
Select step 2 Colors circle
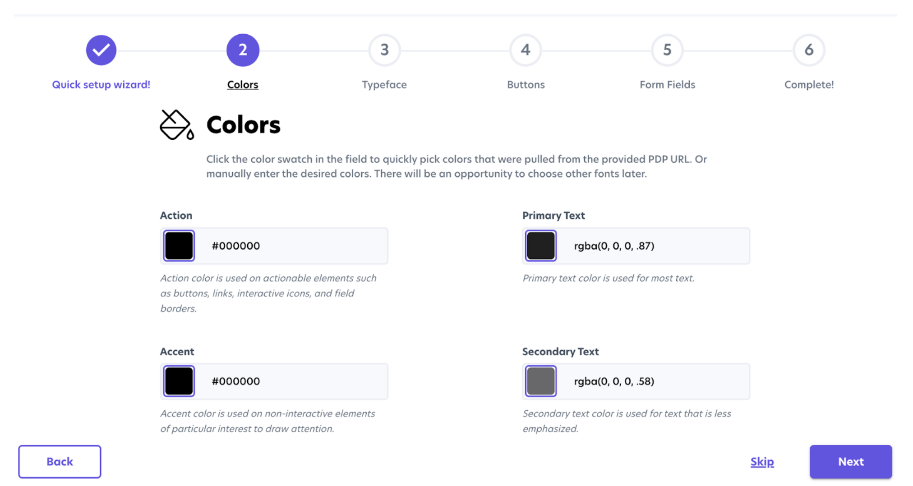(x=243, y=50)
